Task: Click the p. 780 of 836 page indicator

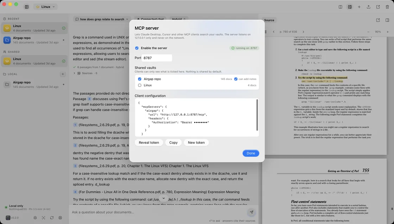Action: (288, 32)
